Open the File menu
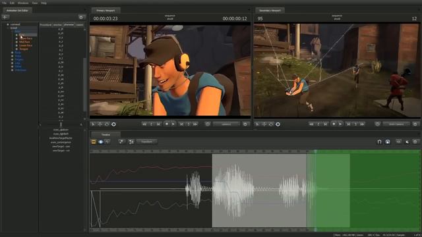422x237 pixels. pyautogui.click(x=4, y=3)
